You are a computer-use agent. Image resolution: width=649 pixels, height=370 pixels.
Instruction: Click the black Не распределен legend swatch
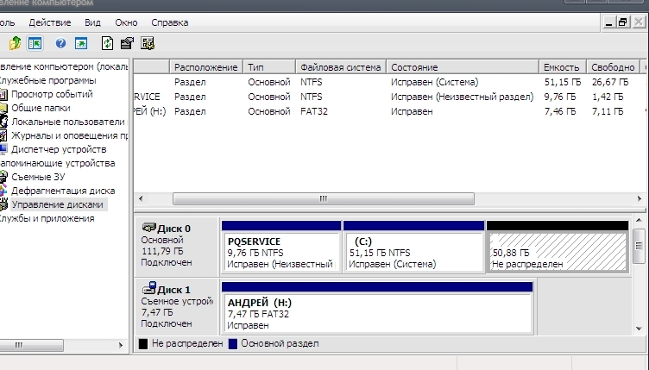(x=144, y=343)
